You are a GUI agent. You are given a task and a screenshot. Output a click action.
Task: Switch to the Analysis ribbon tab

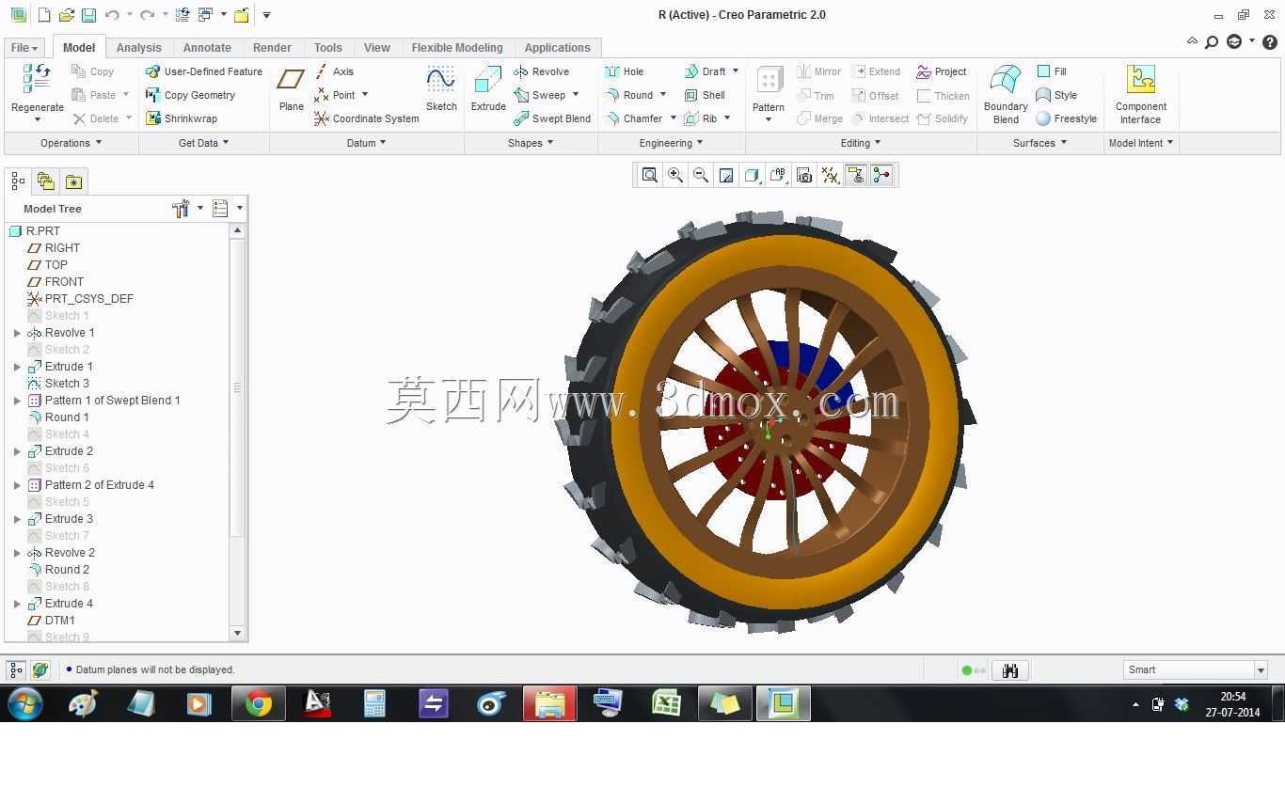(x=139, y=48)
